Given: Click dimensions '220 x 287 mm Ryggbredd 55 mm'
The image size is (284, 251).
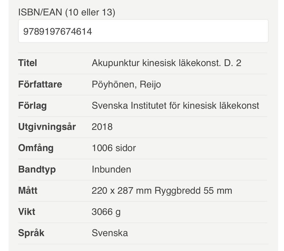Looking at the screenshot, I should pos(162,191).
